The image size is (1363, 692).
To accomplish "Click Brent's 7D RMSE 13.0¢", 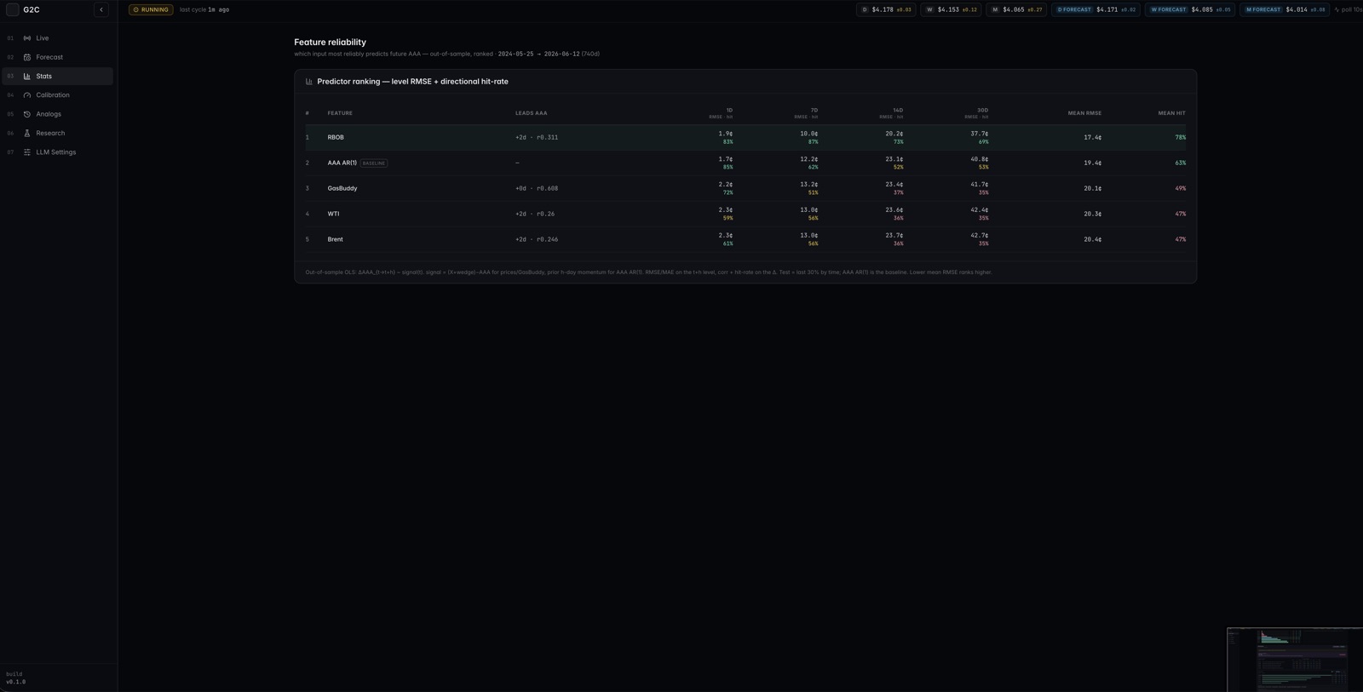I will 809,235.
